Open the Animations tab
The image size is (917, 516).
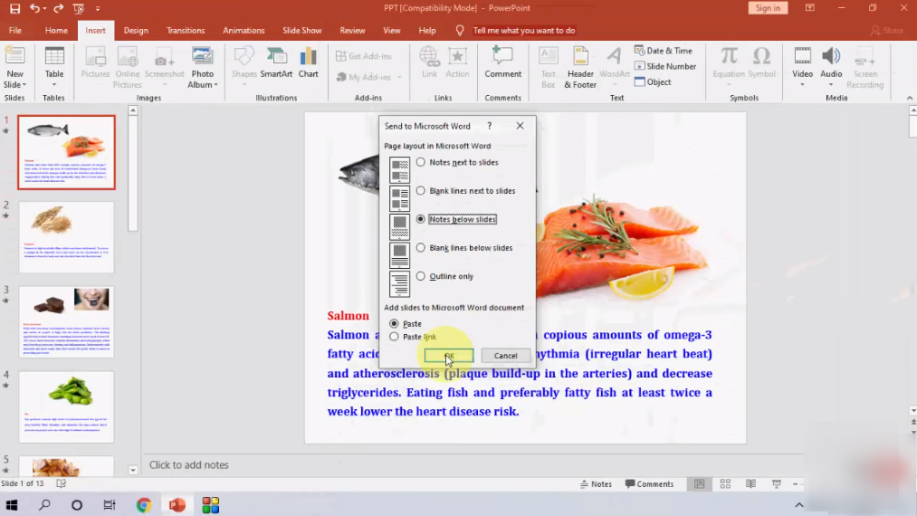(244, 31)
